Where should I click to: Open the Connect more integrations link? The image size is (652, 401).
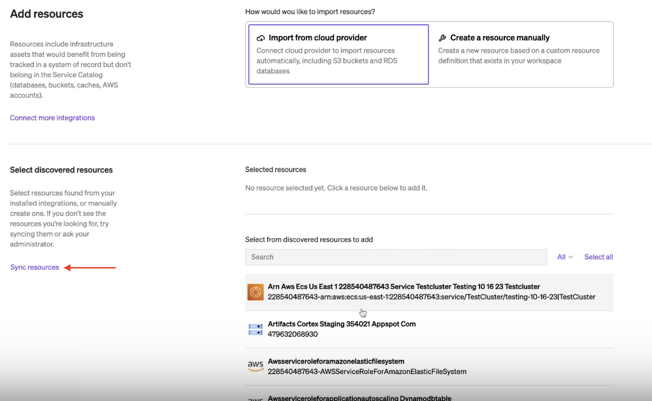point(52,118)
